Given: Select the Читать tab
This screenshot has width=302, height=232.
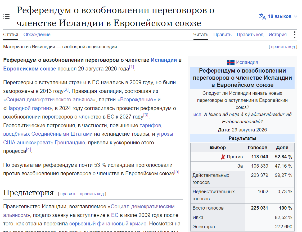Looking at the screenshot, I should 201,35.
